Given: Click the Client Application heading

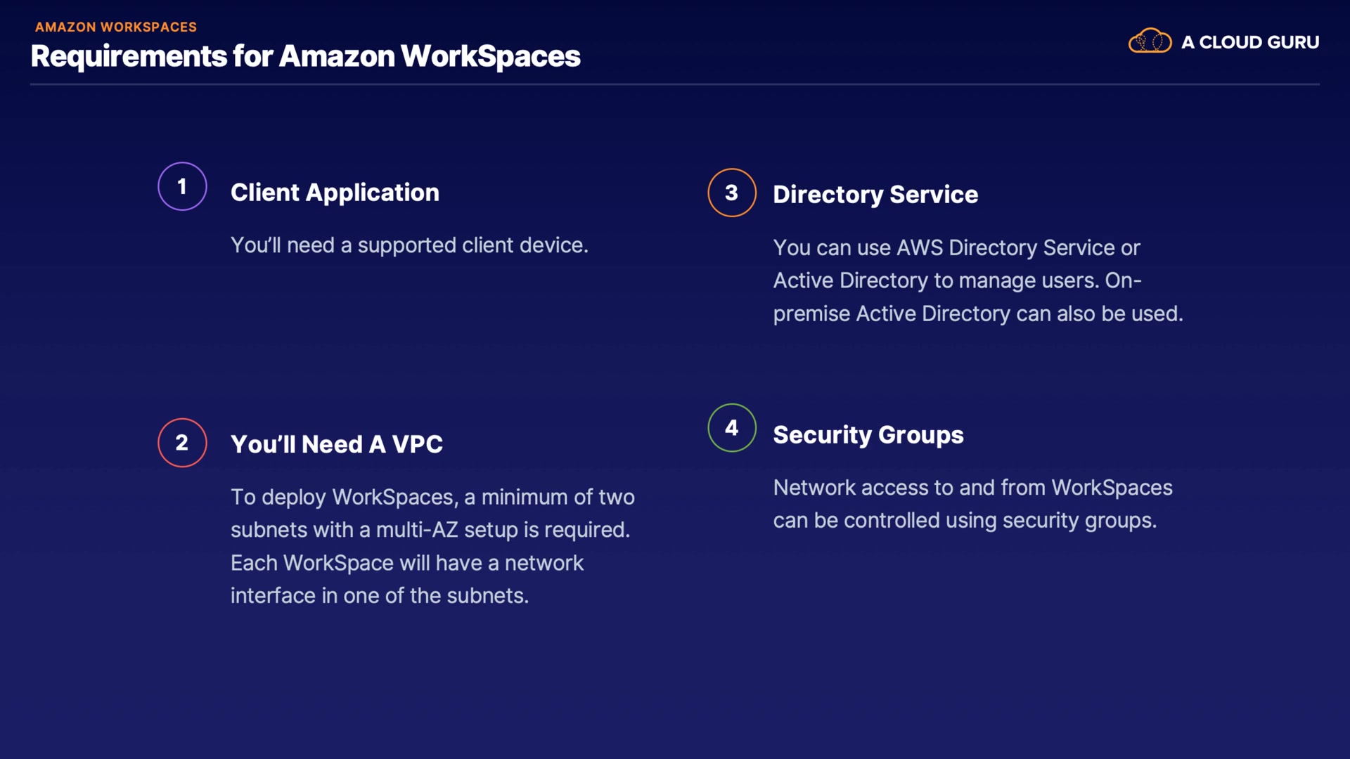Looking at the screenshot, I should coord(335,193).
